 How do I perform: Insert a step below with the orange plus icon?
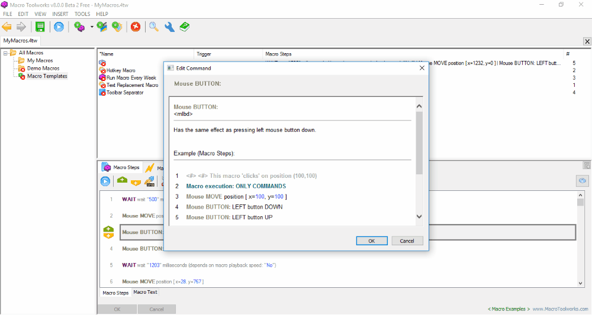point(136,183)
